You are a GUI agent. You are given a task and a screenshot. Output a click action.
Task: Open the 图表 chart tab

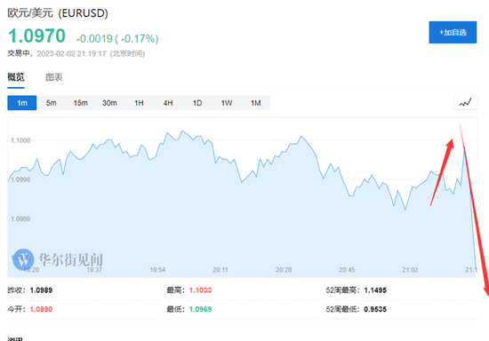click(x=54, y=77)
